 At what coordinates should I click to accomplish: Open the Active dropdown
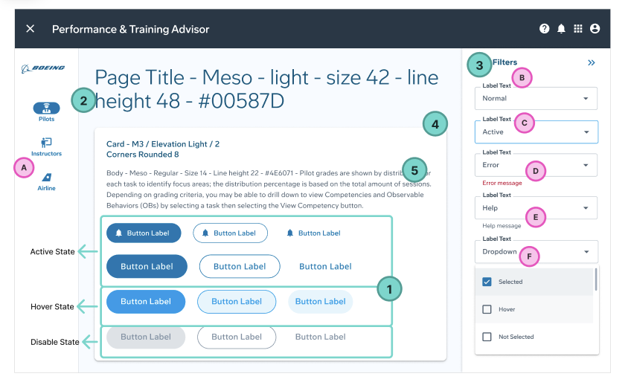(x=536, y=132)
